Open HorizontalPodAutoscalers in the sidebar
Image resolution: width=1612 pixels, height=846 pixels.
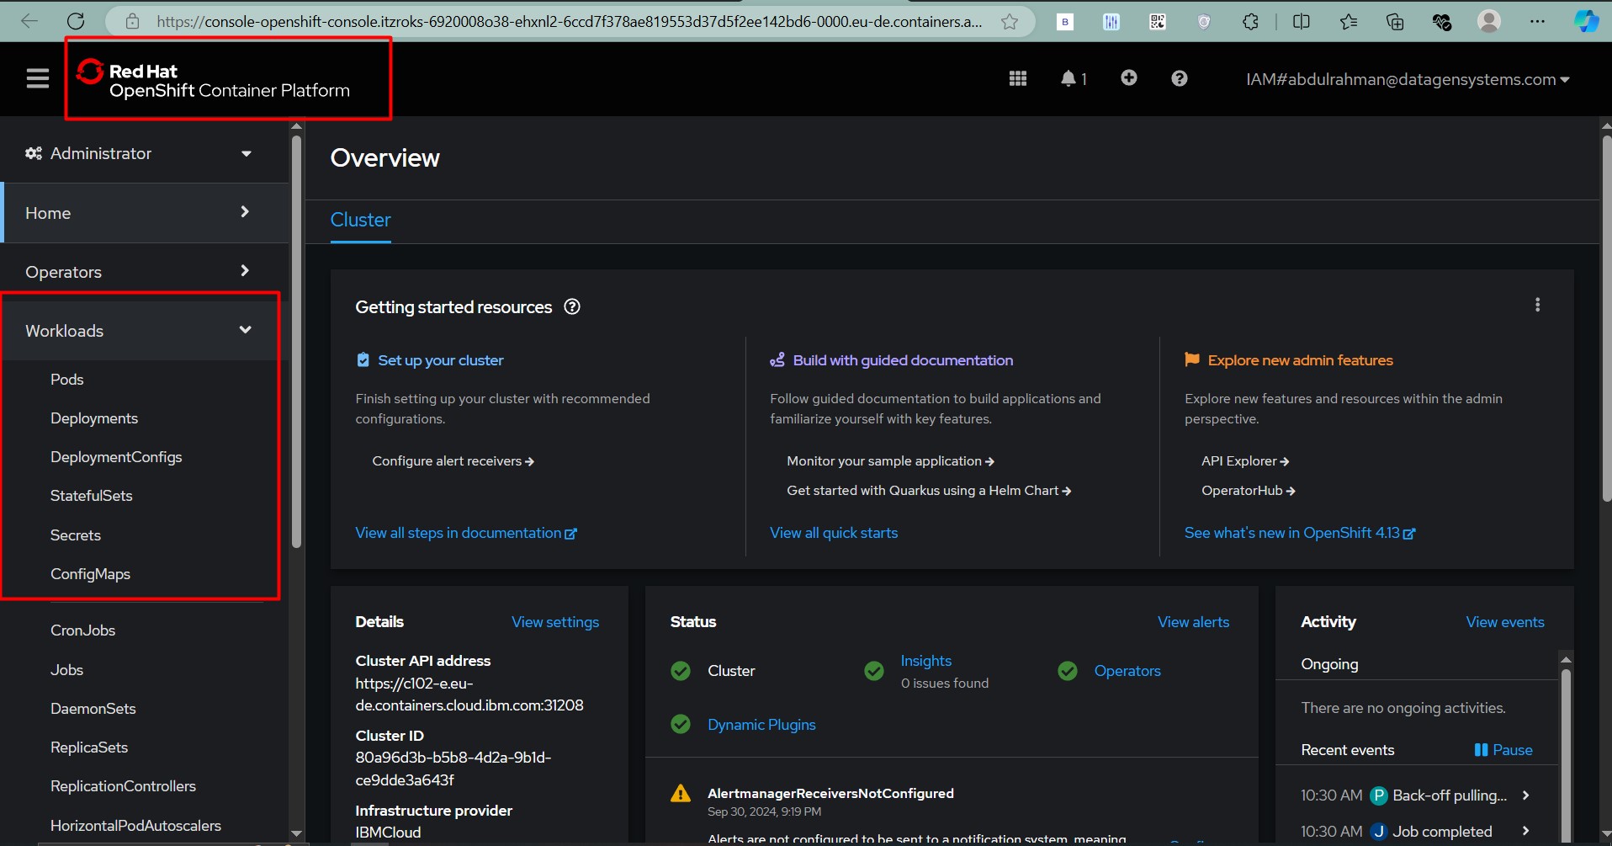[135, 826]
